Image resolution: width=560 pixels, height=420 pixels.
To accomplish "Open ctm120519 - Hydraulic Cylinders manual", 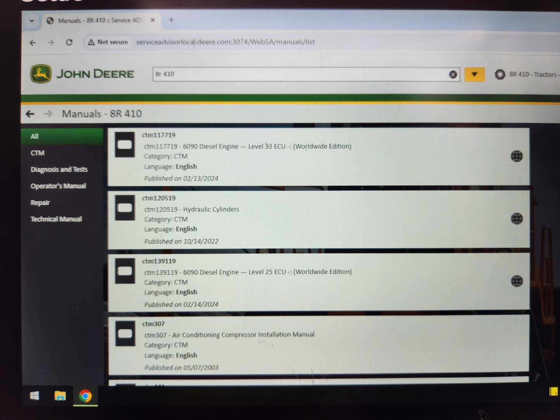I will point(192,209).
